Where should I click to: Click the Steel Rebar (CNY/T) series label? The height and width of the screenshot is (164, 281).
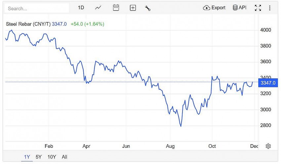[x=28, y=24]
